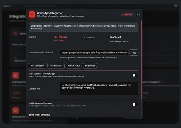Click the Shared Webhook Callback URL field
The height and width of the screenshot is (128, 181).
point(94,53)
